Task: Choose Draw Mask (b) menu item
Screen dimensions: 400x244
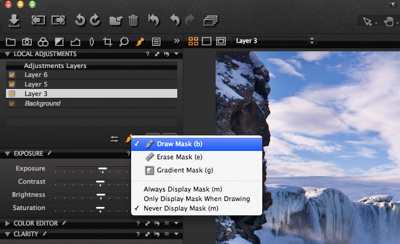Action: tap(196, 144)
